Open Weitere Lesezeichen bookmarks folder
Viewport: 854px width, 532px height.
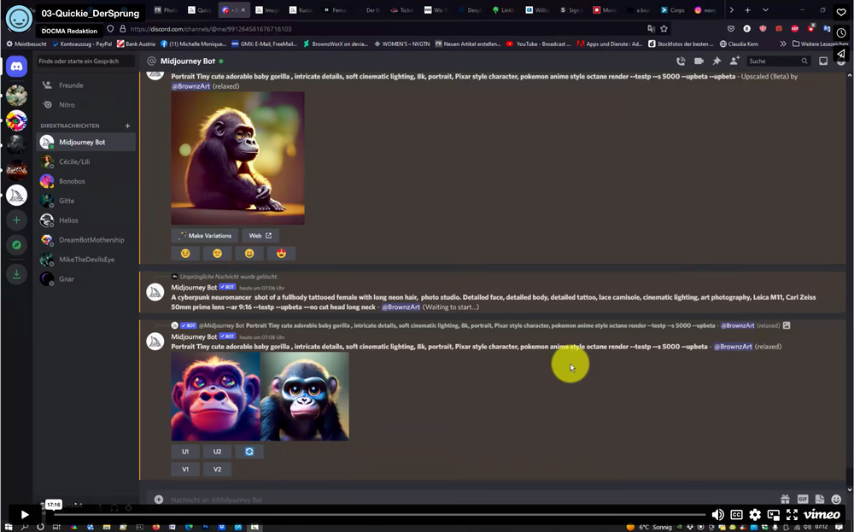coord(820,44)
